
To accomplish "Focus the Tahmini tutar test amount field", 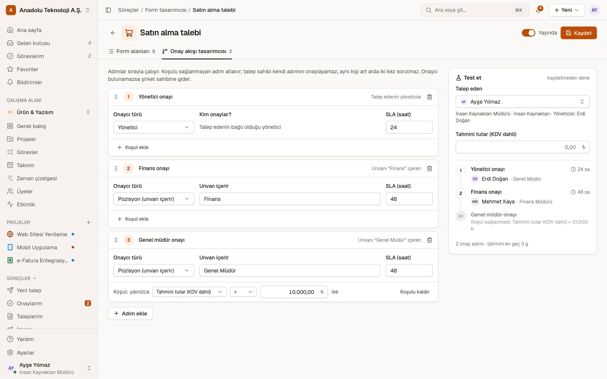I will click(x=522, y=147).
